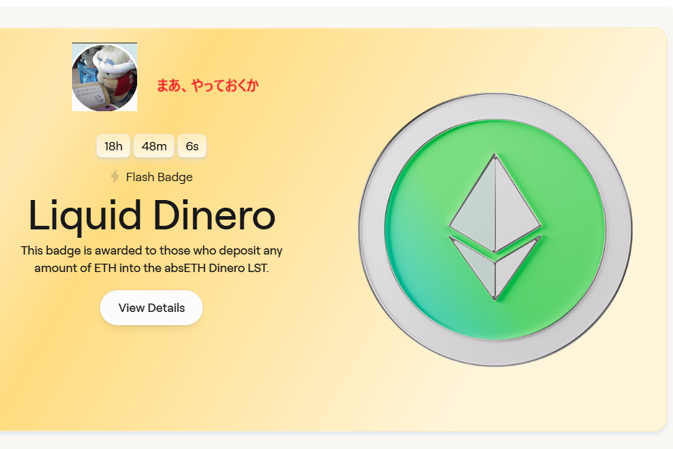Click the badge description about absETH Dinero LST
The width and height of the screenshot is (673, 449).
(152, 259)
